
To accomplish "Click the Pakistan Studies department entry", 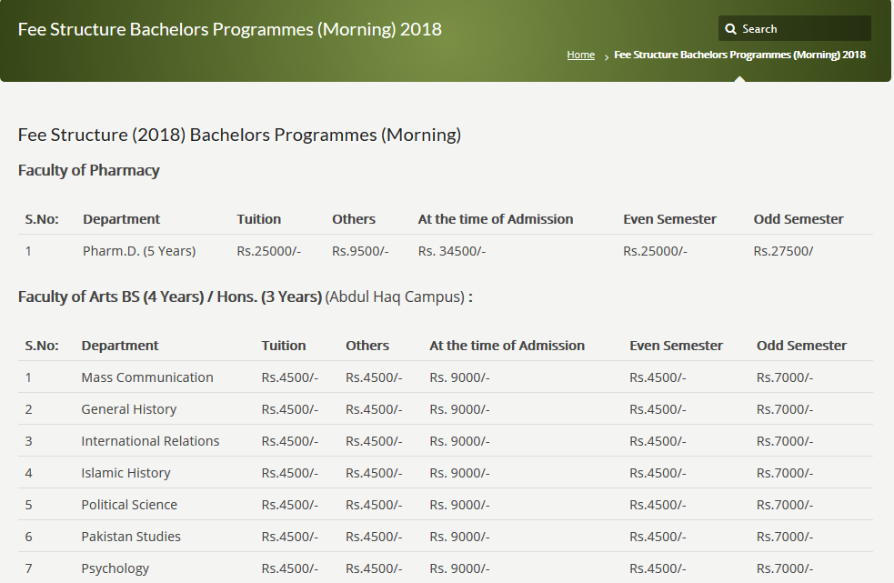I will click(x=131, y=537).
